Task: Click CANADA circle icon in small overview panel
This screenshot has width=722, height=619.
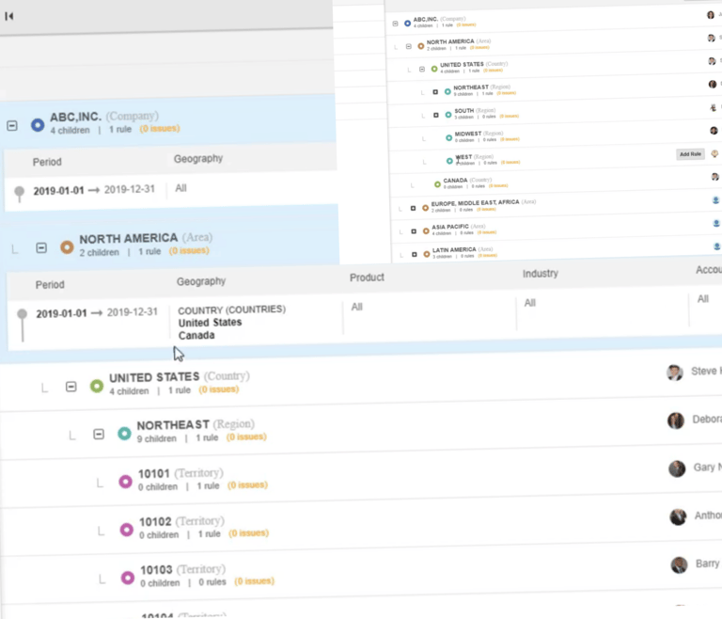Action: point(437,184)
